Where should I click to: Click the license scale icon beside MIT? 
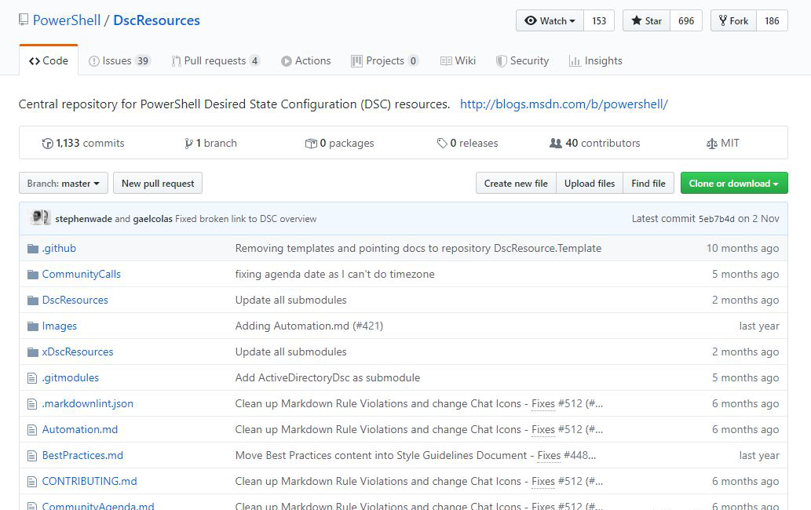click(x=712, y=144)
